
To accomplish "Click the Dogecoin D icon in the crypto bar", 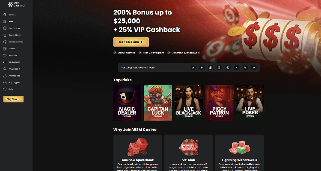I will click(x=254, y=68).
